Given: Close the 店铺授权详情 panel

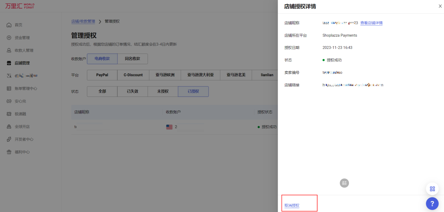Looking at the screenshot, I should pos(440,6).
